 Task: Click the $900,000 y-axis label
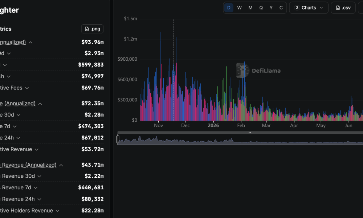click(127, 59)
